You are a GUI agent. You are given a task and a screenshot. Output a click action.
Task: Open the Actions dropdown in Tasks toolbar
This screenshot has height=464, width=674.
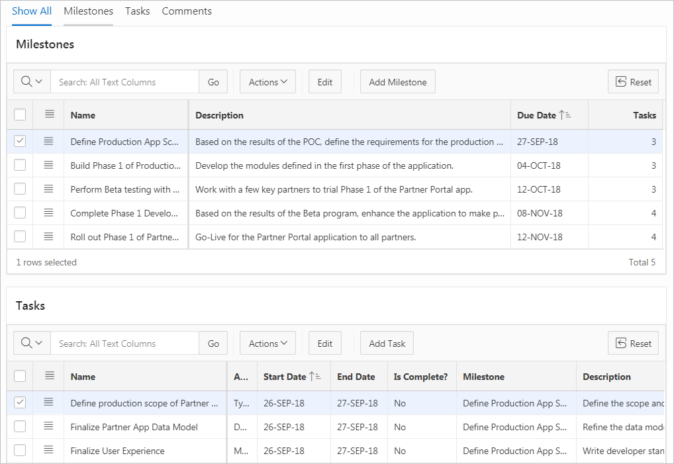point(267,344)
